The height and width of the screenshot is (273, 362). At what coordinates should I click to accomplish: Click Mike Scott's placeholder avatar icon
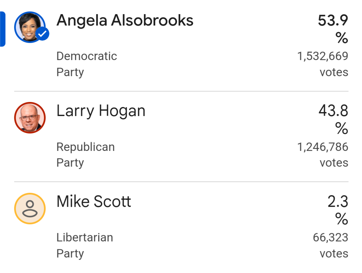pos(30,208)
